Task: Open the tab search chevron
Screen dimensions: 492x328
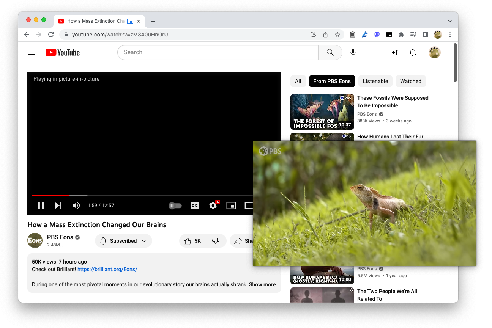Action: coord(450,21)
